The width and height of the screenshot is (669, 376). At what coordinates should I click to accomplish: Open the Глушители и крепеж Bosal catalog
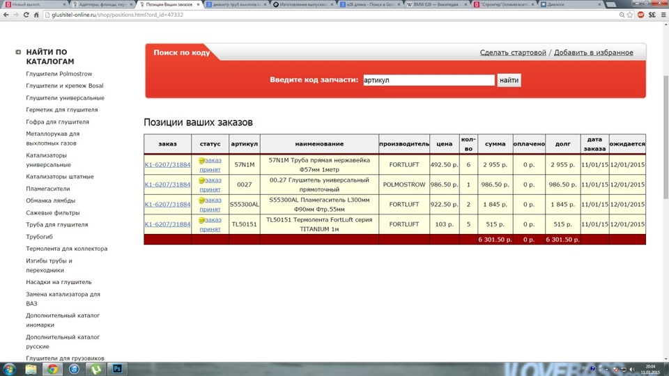64,86
